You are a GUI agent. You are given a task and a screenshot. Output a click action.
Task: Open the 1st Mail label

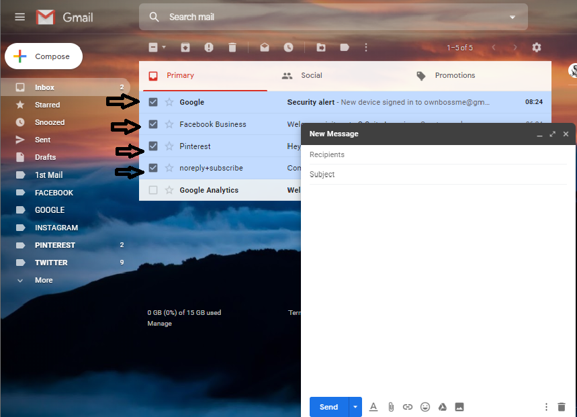(66, 175)
